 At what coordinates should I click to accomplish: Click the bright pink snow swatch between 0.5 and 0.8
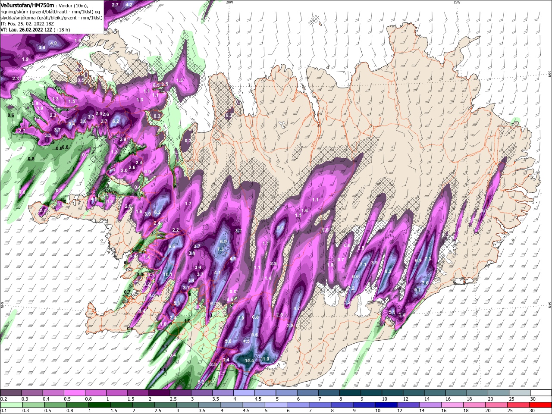click(74, 393)
